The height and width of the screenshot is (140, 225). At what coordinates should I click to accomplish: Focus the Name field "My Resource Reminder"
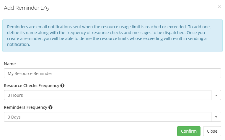(x=112, y=74)
